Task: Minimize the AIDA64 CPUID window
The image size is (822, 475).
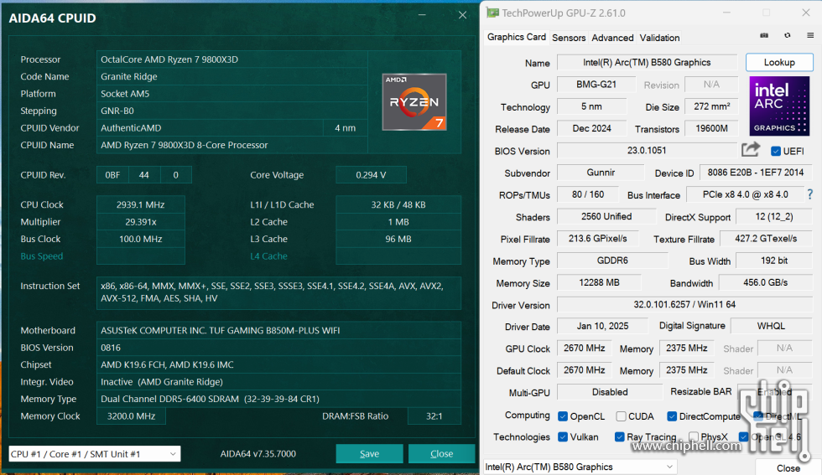Action: click(422, 15)
